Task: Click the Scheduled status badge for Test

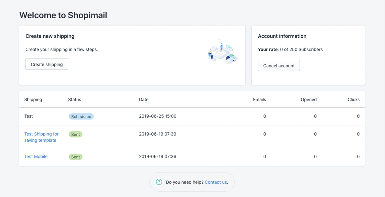Action: click(x=81, y=116)
